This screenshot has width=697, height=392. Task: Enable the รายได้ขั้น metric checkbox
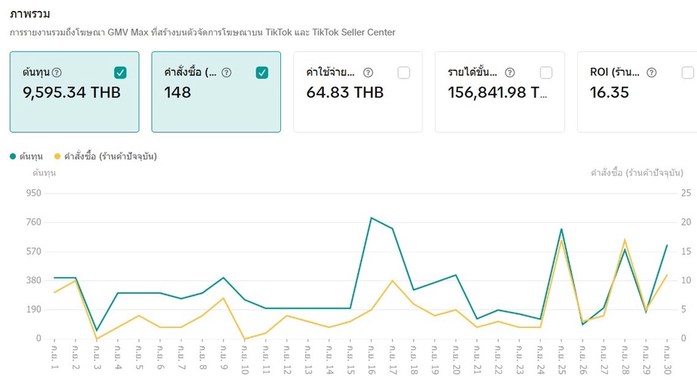[546, 73]
